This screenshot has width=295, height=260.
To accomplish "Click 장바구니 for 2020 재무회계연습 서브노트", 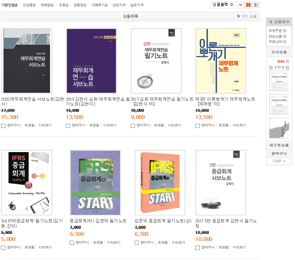I will 13,125.
